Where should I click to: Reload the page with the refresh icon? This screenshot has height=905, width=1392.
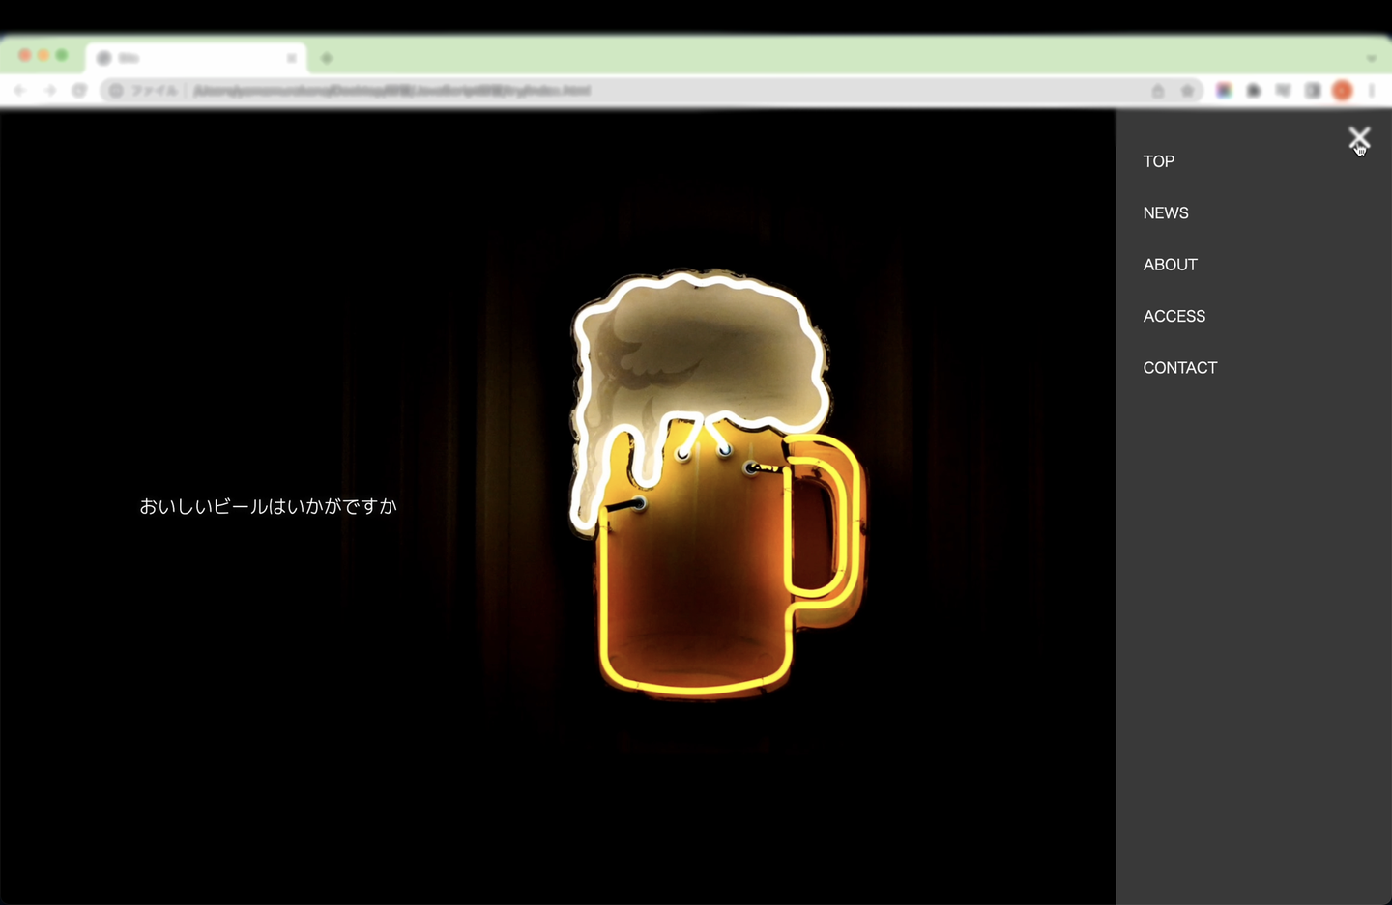(79, 91)
